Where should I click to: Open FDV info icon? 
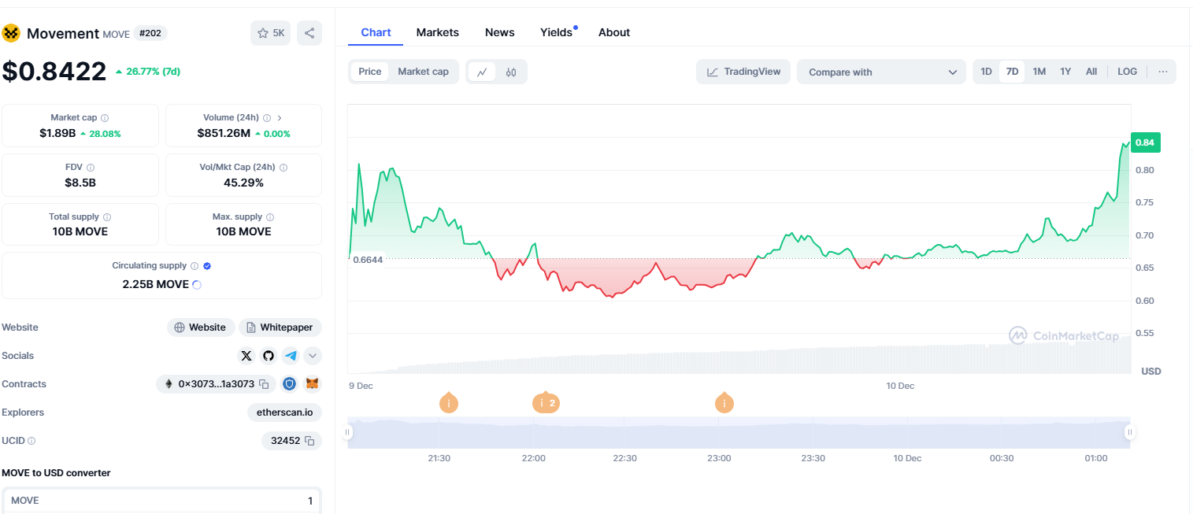(91, 168)
